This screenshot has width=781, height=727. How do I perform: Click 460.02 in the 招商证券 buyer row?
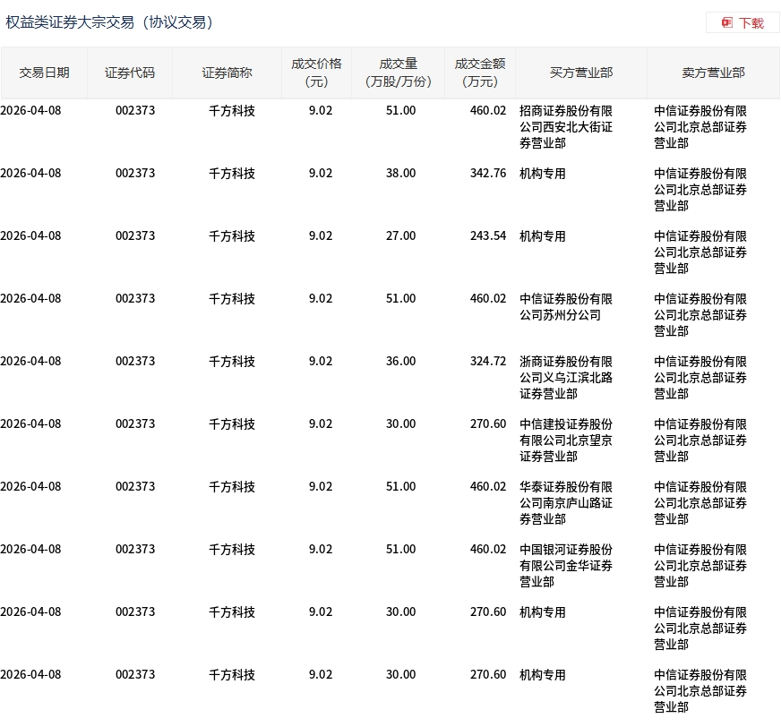[x=487, y=110]
